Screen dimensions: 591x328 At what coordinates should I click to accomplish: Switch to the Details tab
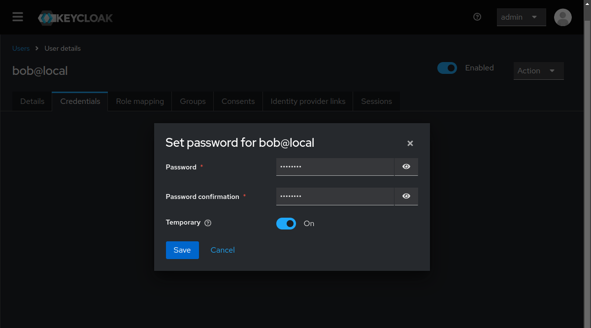(x=32, y=101)
